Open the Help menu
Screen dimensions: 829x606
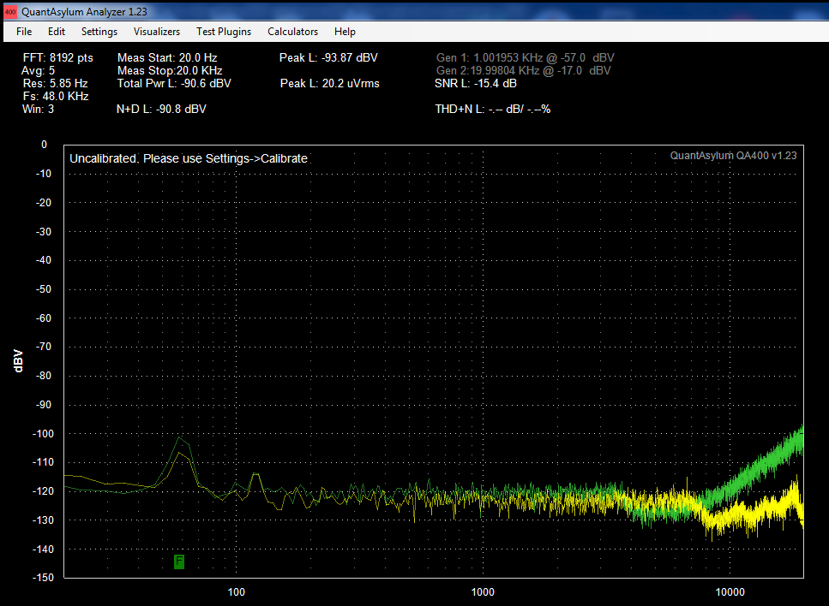point(345,32)
